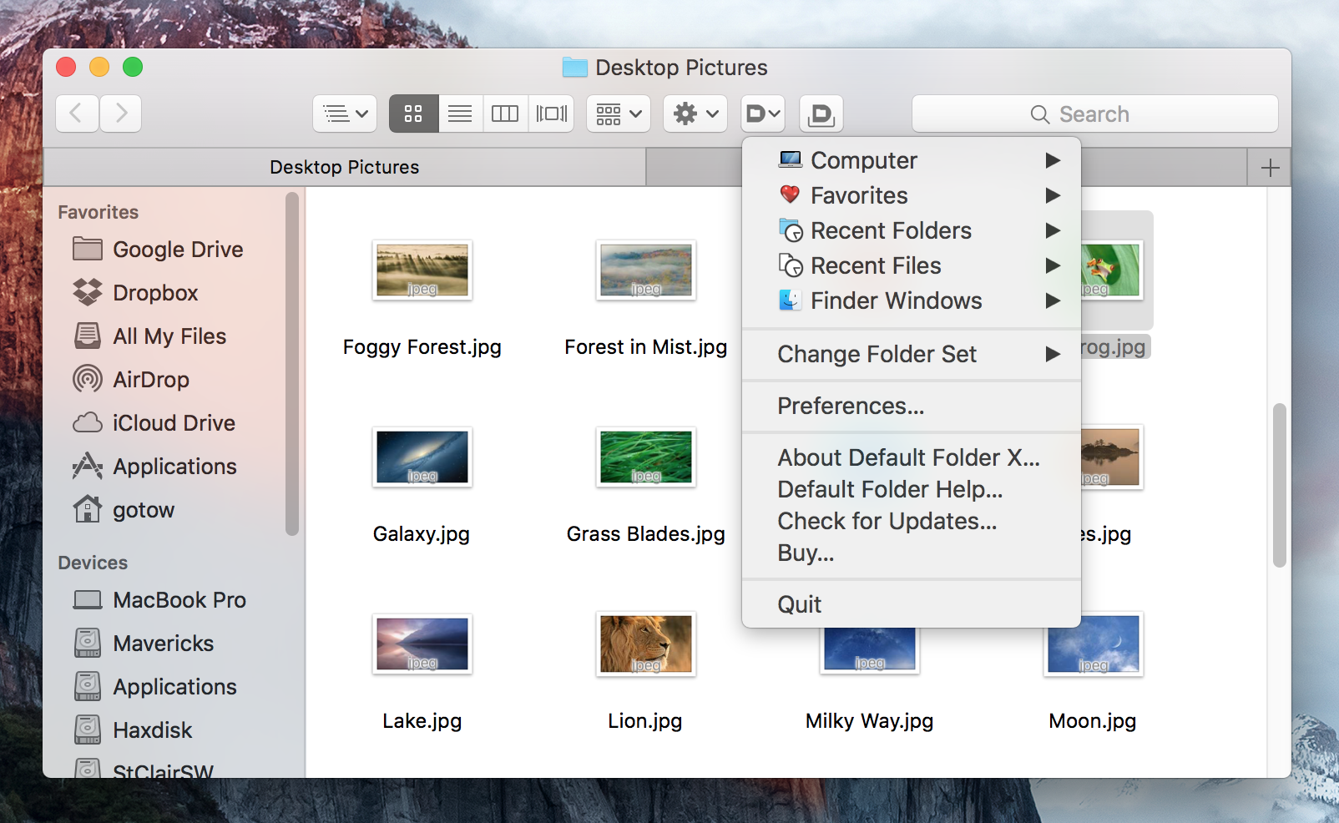This screenshot has height=823, width=1339.
Task: Click the Default Folder X dropdown button
Action: [x=762, y=114]
